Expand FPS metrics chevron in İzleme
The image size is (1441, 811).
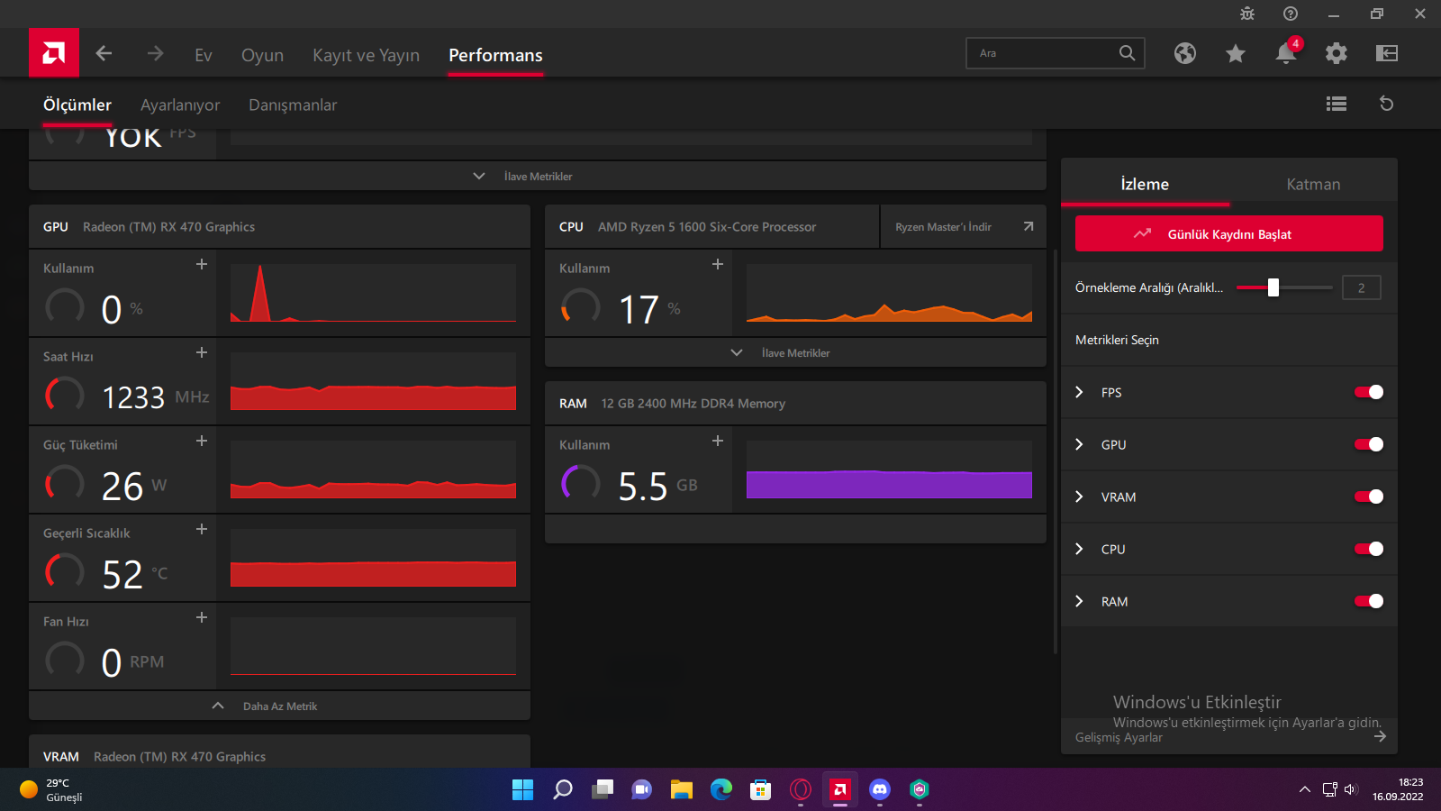click(x=1079, y=392)
